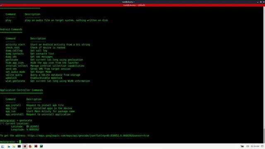Click the terminal tab menu icon at left
Screen dimensions: 265x149
point(1,5)
